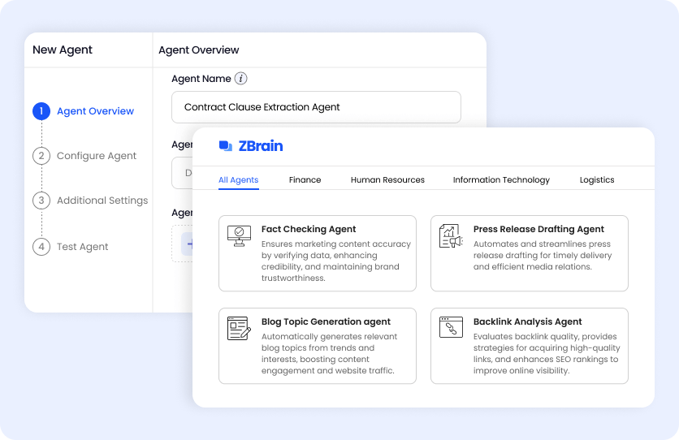Screen dimensions: 679x440
Task: Open Test Agent step
Action: pos(82,247)
